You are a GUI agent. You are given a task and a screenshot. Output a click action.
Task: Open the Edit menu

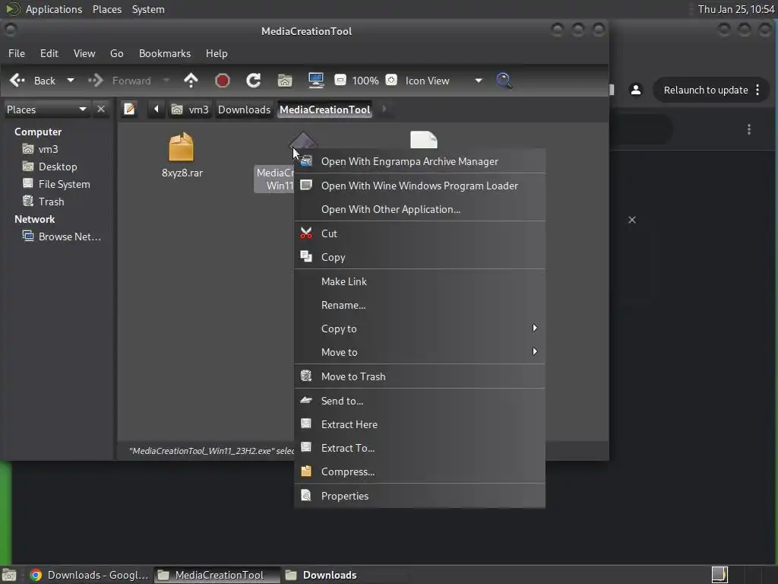click(49, 53)
